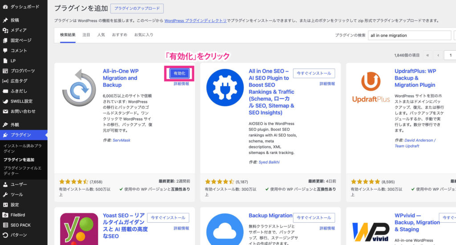
Task: Click the FileBird folder icon
Action: click(x=5, y=215)
